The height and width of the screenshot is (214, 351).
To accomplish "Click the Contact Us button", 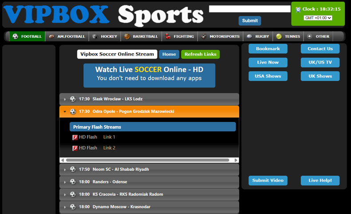I will (x=320, y=49).
